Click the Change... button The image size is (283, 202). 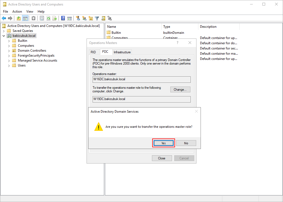[x=180, y=90]
